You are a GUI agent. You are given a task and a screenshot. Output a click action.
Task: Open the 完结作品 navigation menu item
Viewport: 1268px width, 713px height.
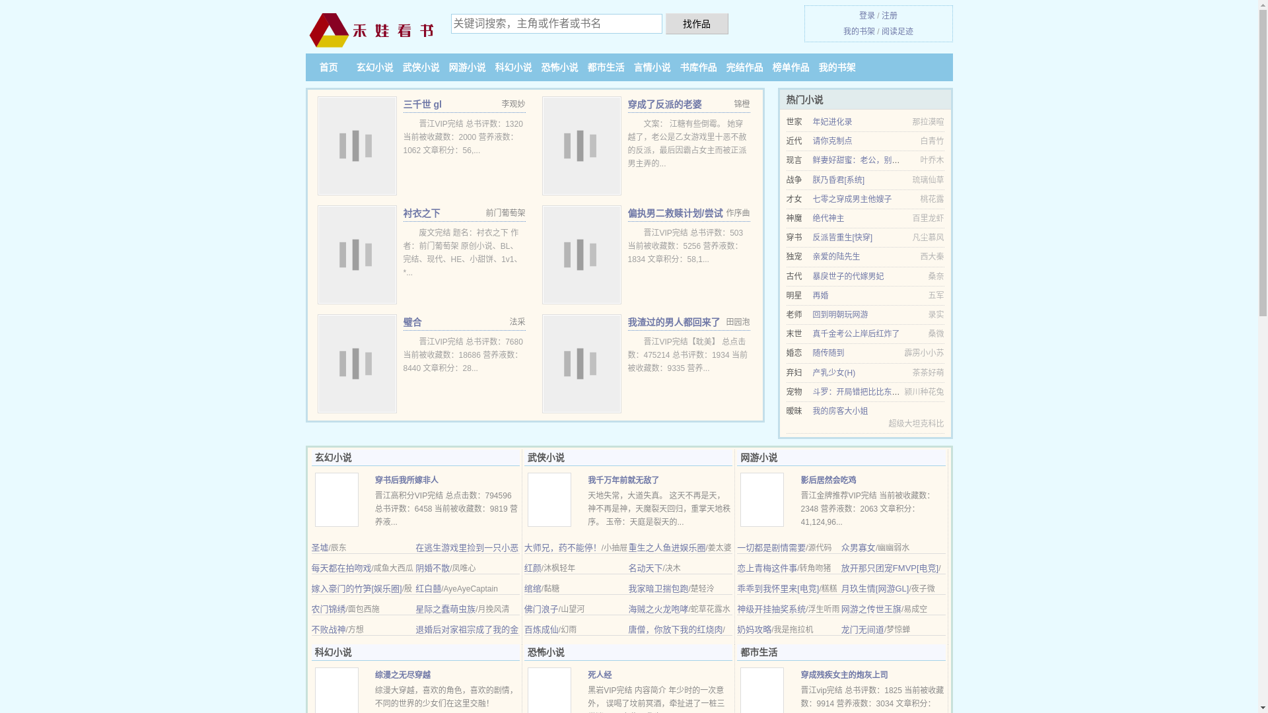coord(744,67)
